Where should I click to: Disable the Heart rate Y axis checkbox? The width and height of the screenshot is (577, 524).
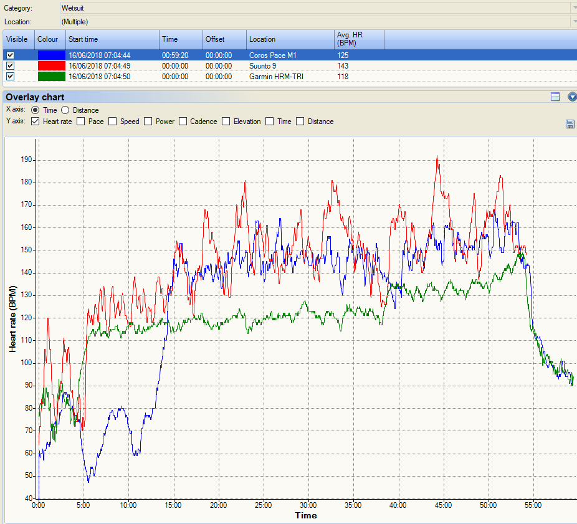click(x=36, y=121)
